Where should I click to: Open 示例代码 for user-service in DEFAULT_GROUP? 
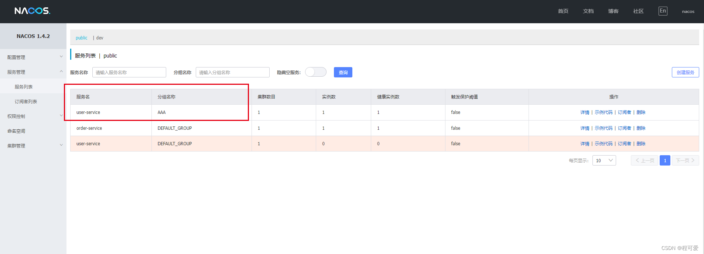coord(604,144)
